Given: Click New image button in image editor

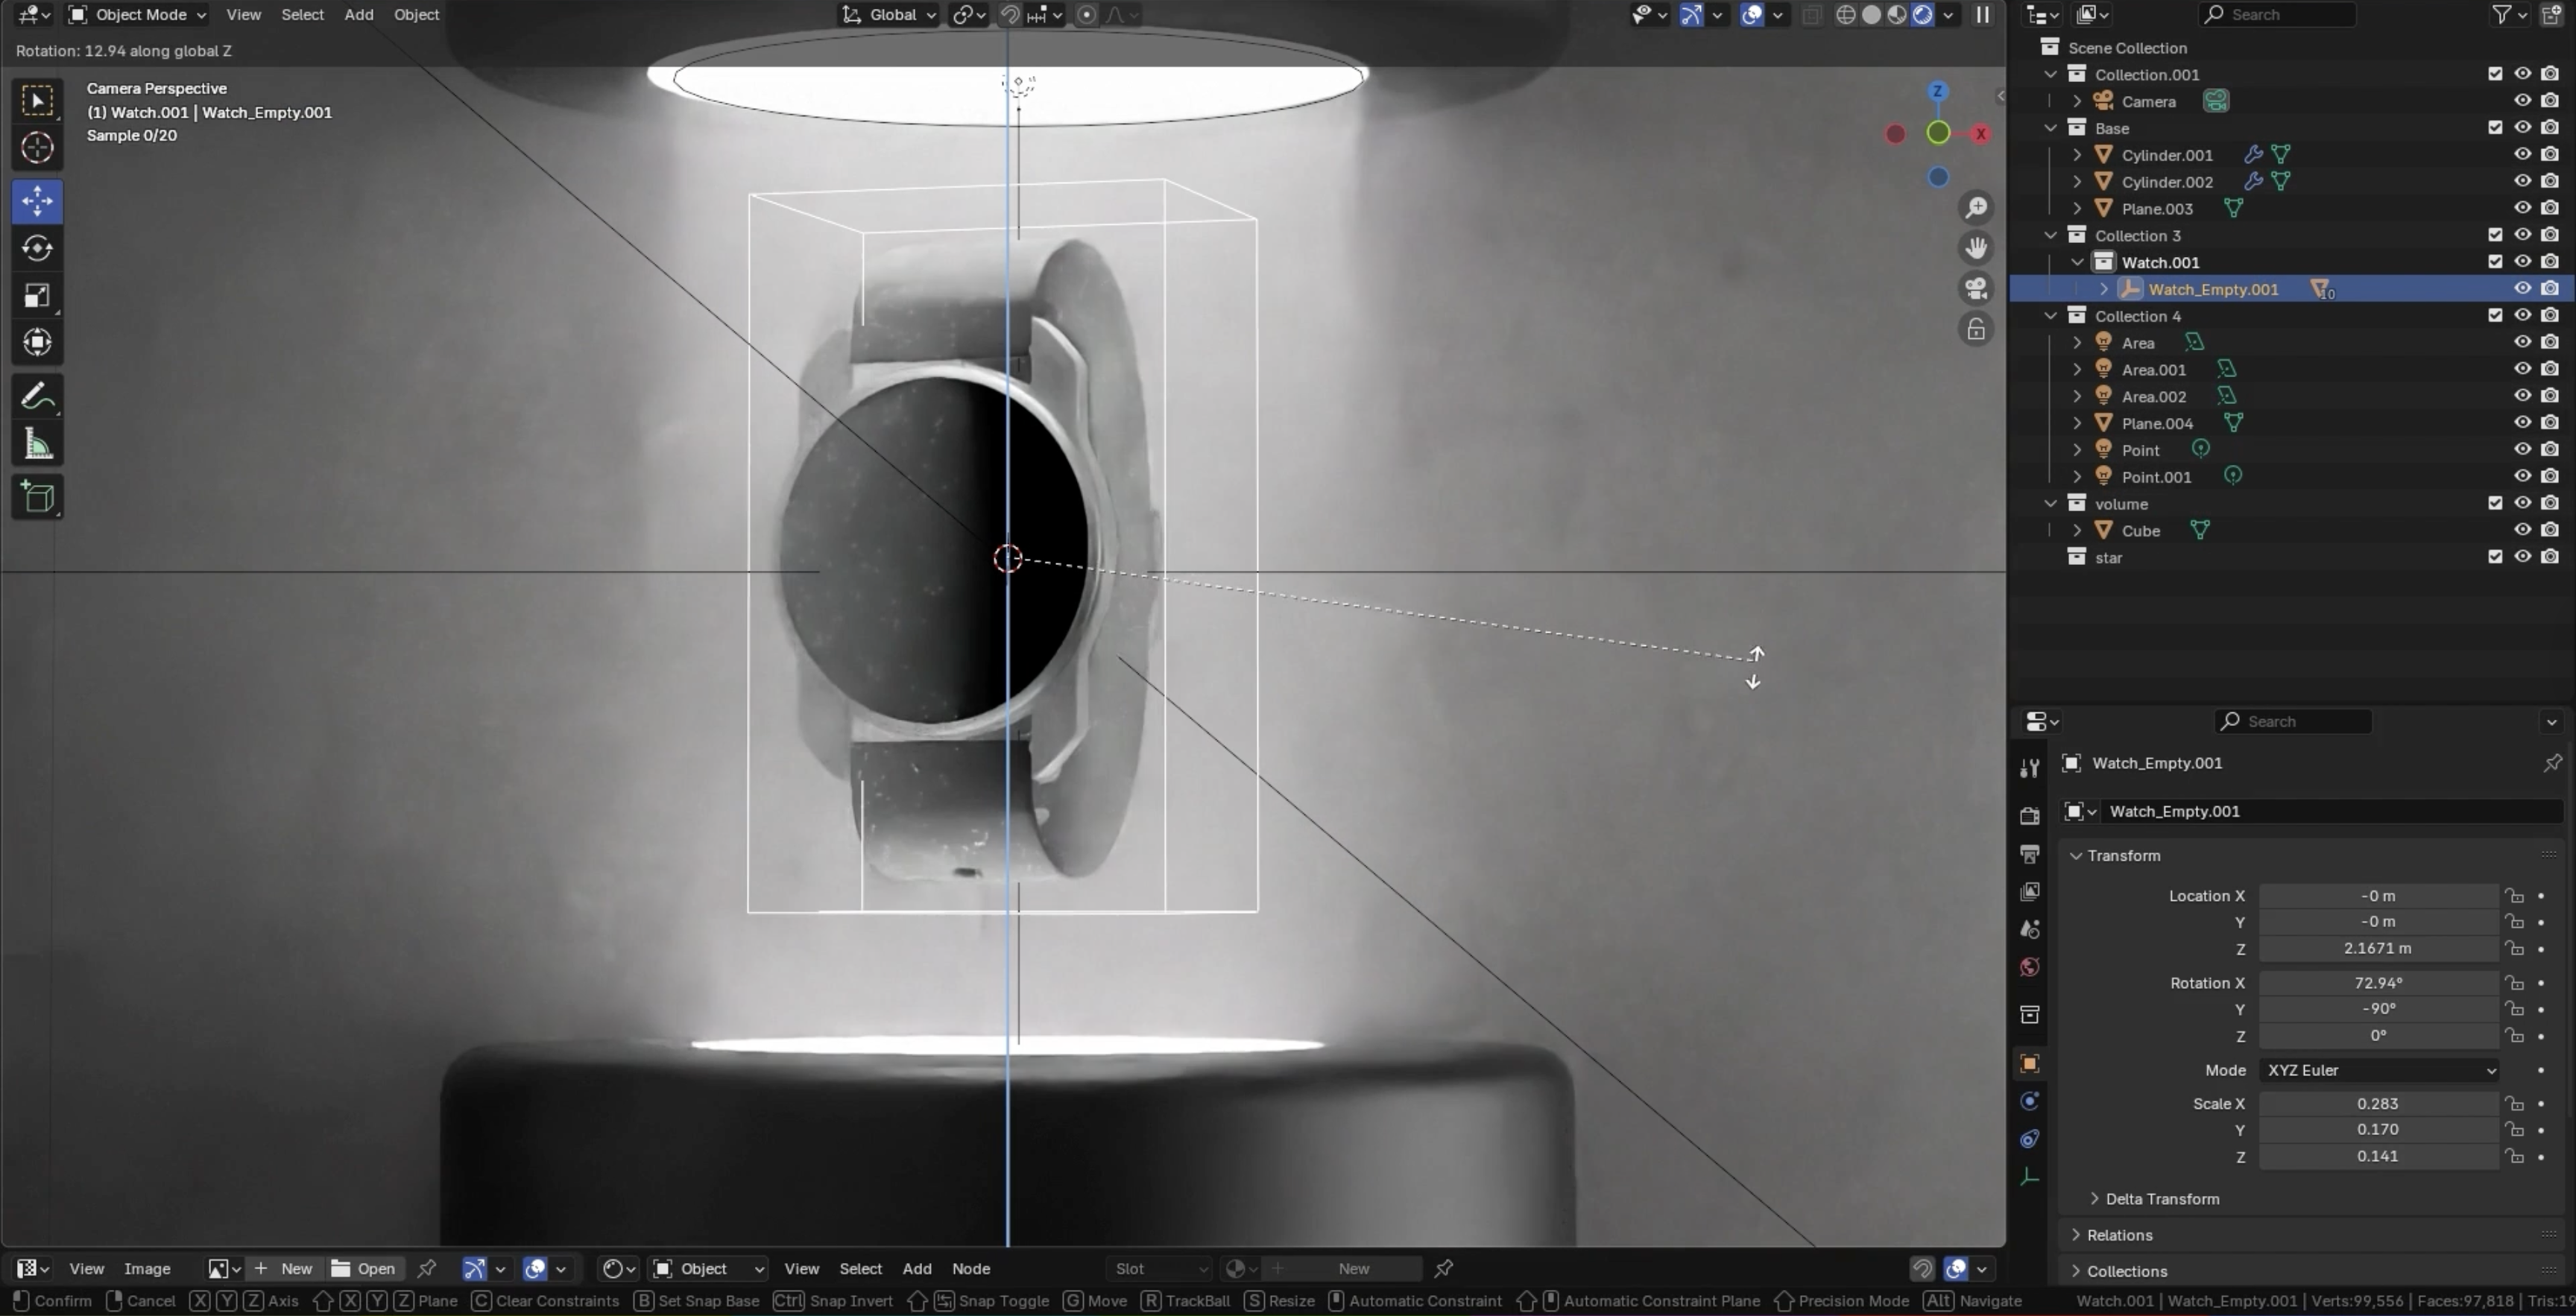Looking at the screenshot, I should coord(284,1268).
